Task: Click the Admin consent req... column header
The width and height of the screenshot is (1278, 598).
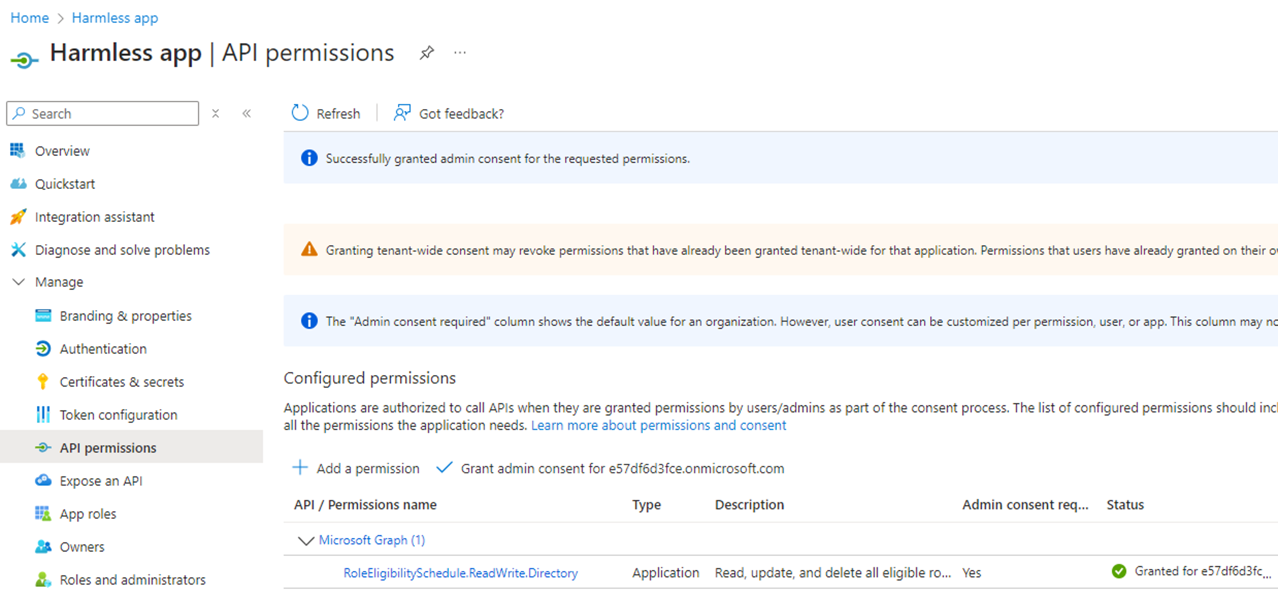Action: point(1026,504)
